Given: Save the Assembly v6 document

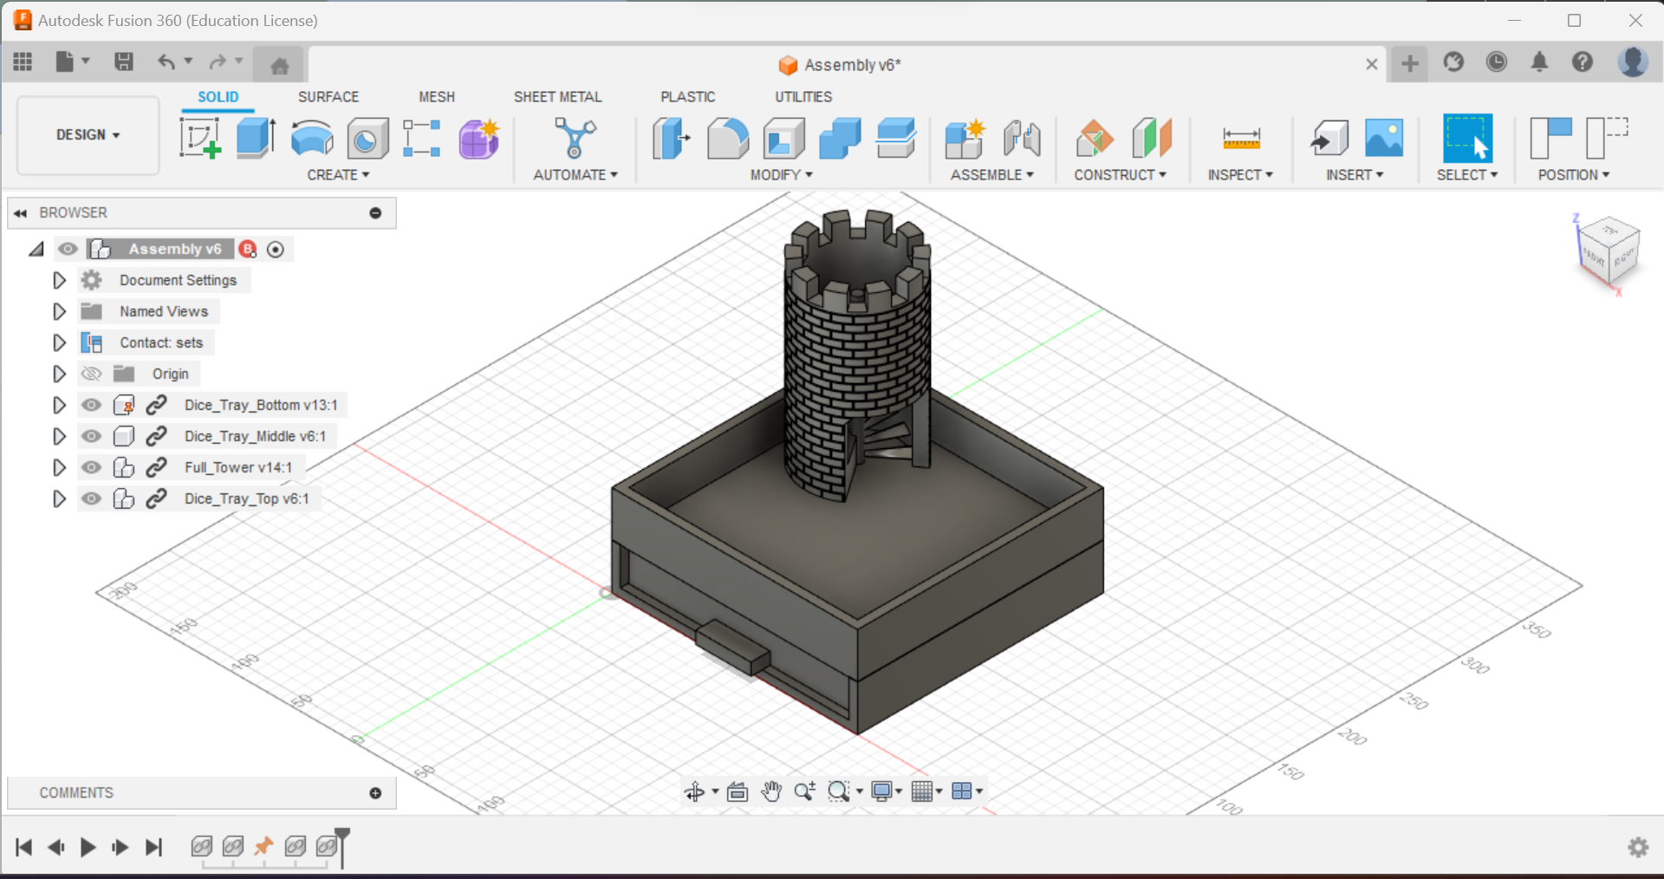Looking at the screenshot, I should 124,62.
